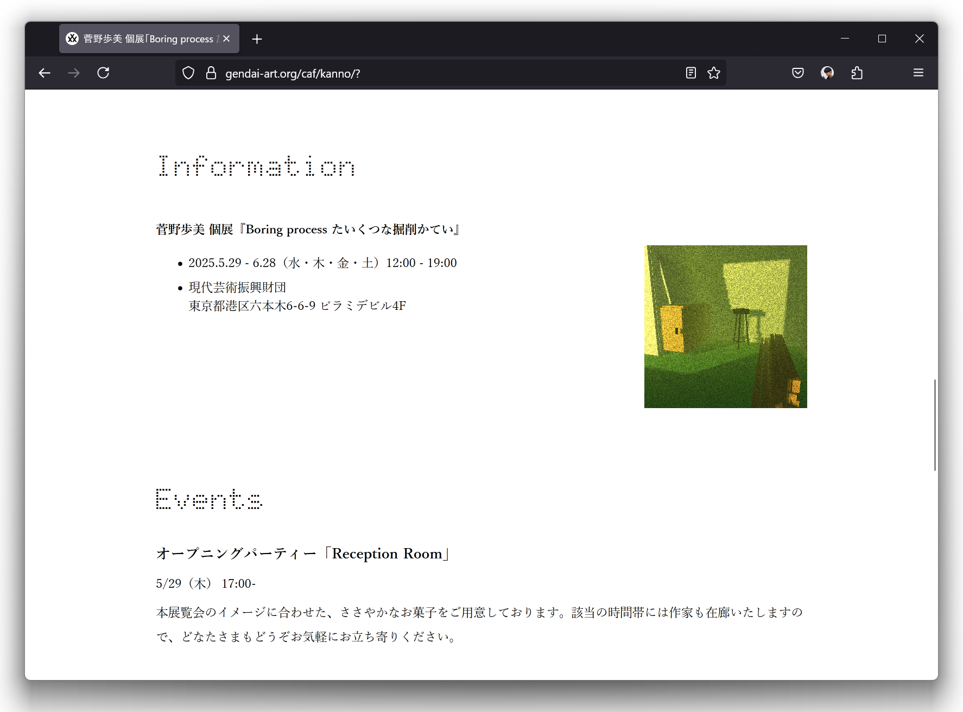
Task: Open the extensions puzzle menu
Action: (857, 73)
